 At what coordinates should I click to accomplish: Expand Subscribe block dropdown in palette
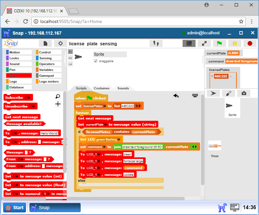click(28, 98)
